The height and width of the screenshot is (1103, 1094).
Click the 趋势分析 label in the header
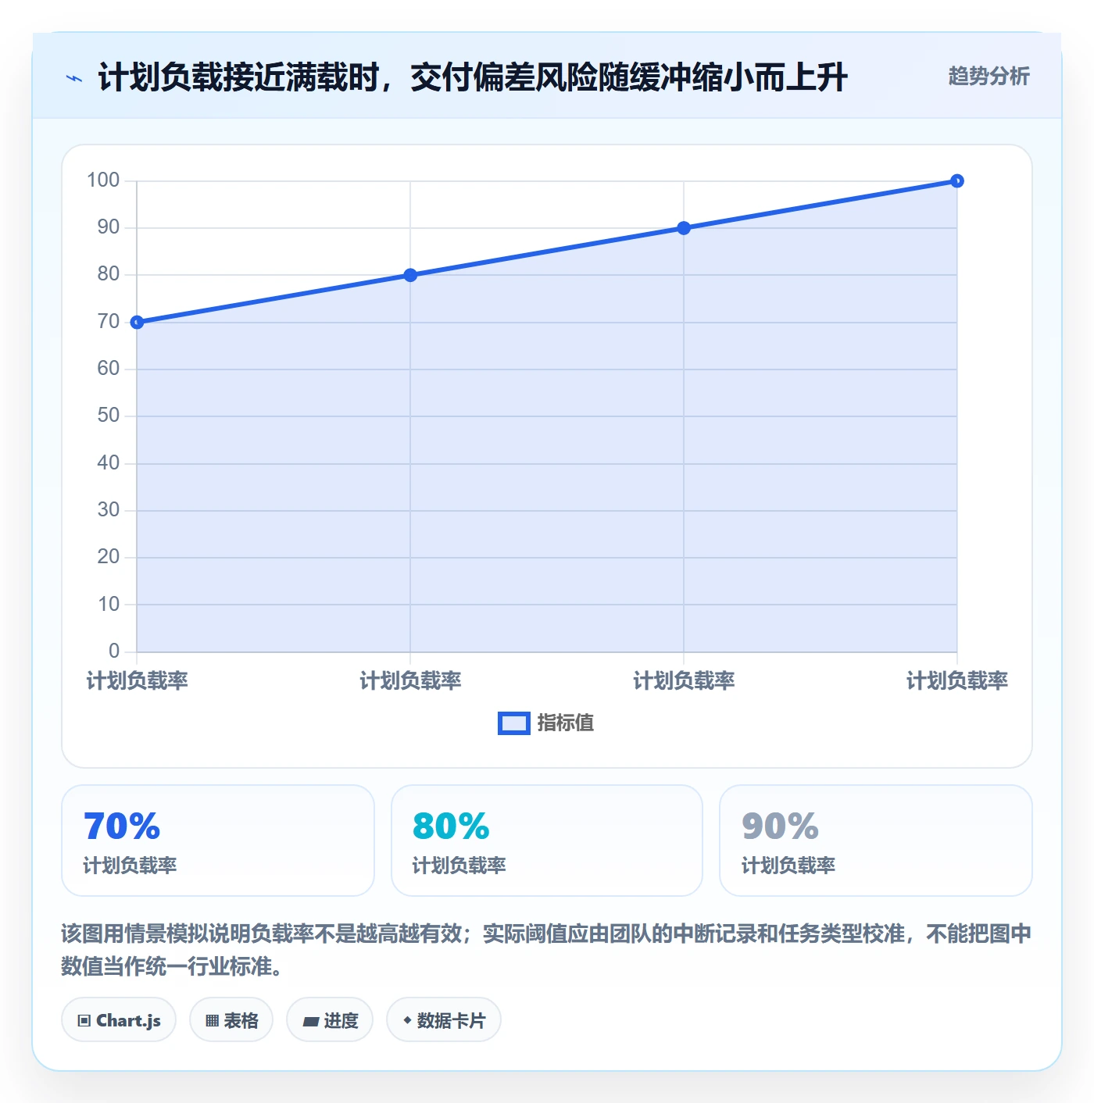click(x=989, y=77)
